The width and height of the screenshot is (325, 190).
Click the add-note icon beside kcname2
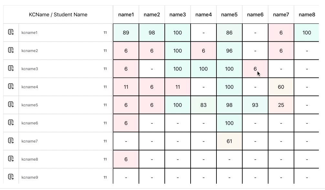(11, 50)
